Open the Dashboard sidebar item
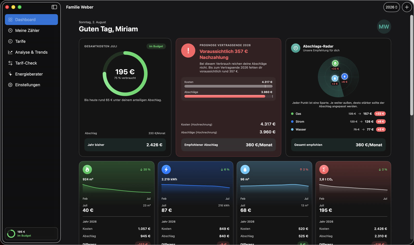 pyautogui.click(x=31, y=20)
